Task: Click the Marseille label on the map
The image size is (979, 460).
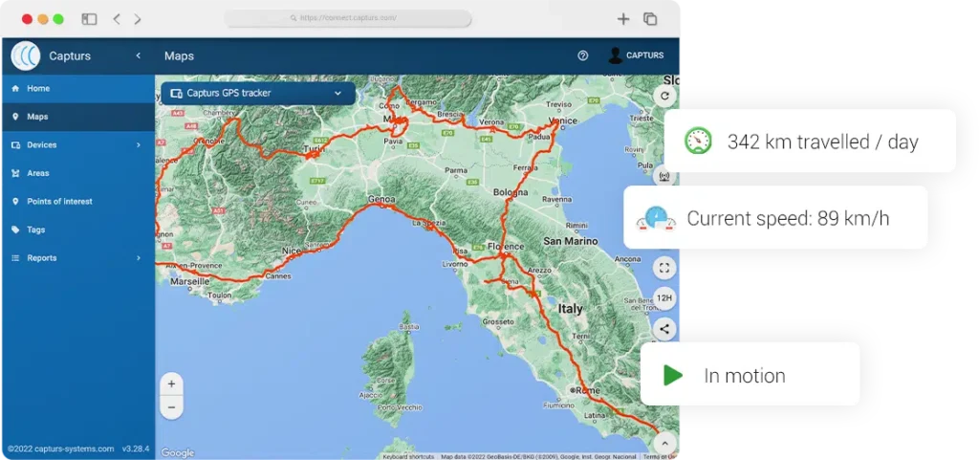Action: [190, 281]
